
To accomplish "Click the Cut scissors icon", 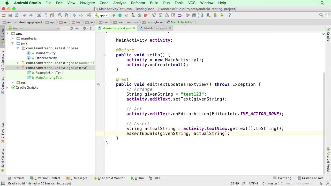I will point(39,15).
